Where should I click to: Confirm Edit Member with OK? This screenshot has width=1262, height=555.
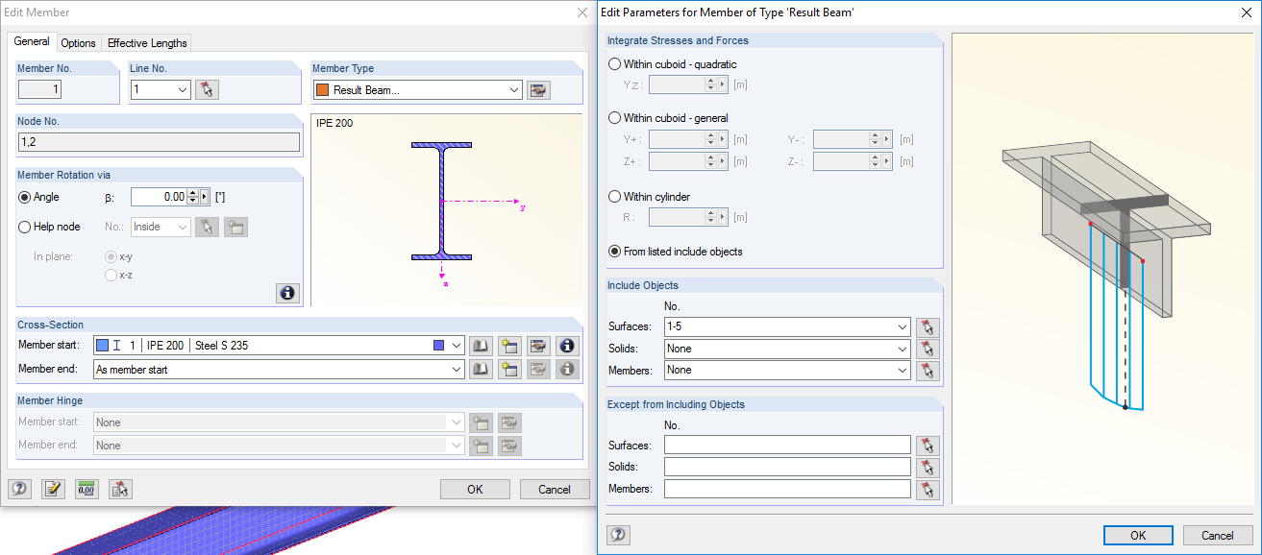point(475,489)
